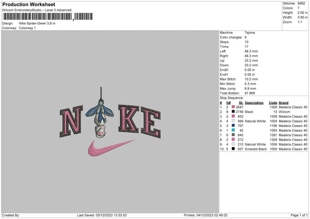Click the Total Bobbin value 47.86ft

tap(250, 93)
